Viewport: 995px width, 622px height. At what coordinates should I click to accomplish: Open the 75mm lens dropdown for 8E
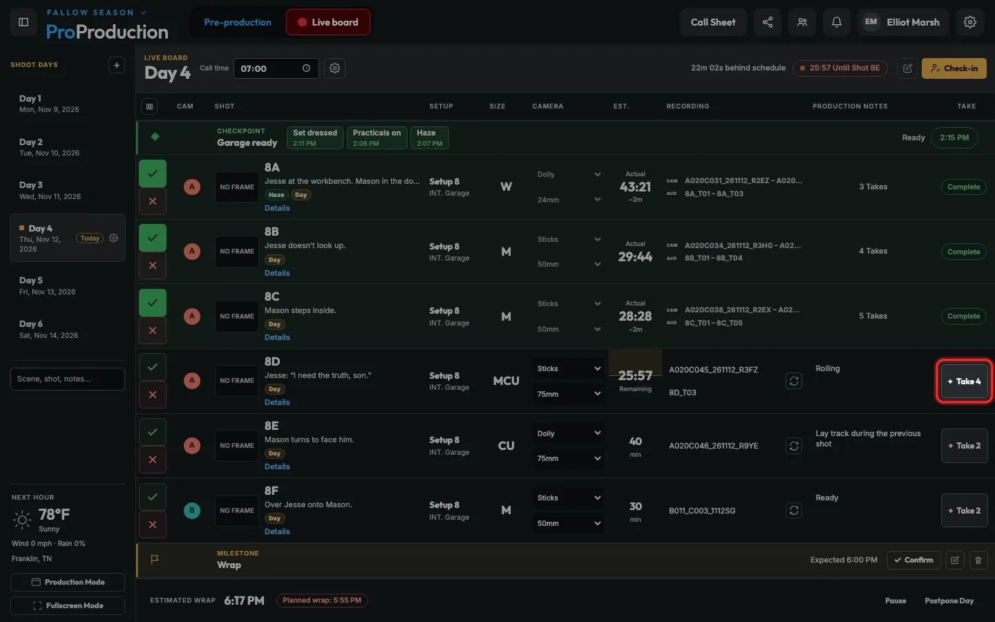click(568, 458)
